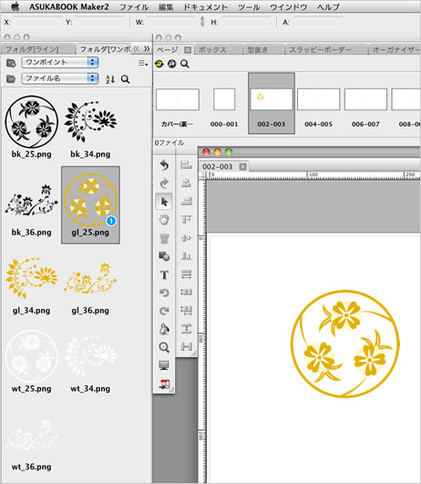Click the W width input field
Screen dimensions: 421x484
(x=170, y=22)
